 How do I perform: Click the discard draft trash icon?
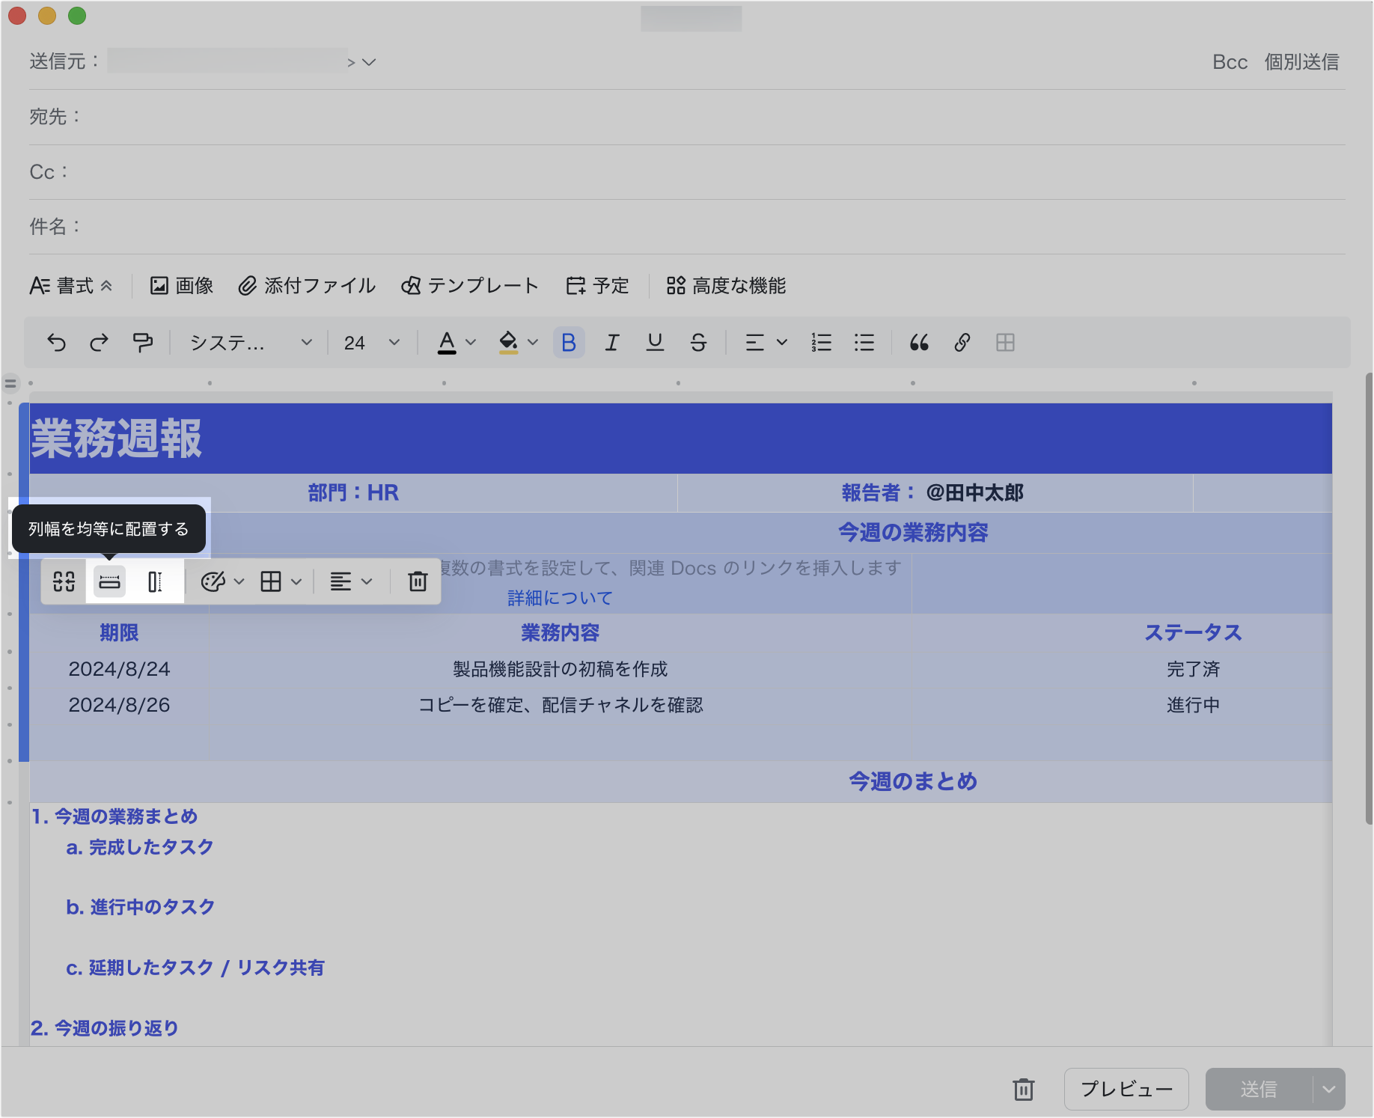1024,1090
